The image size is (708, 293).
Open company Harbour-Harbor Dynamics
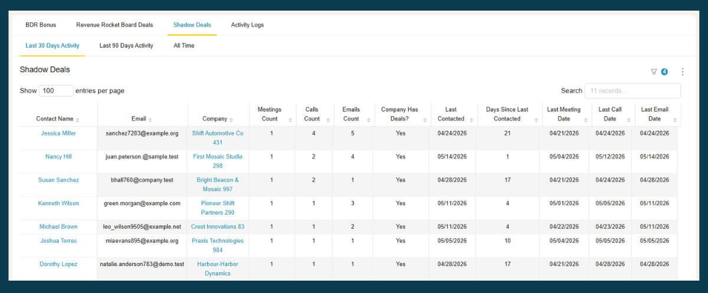click(x=218, y=269)
